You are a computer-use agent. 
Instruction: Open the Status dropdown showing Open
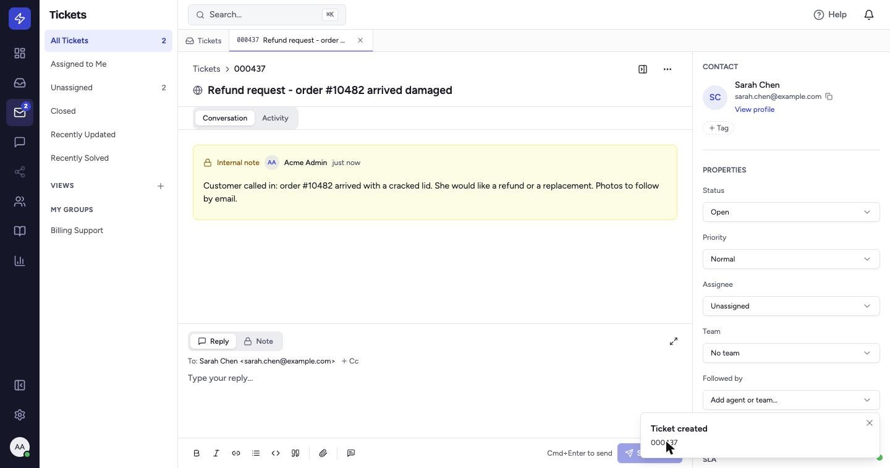coord(791,212)
